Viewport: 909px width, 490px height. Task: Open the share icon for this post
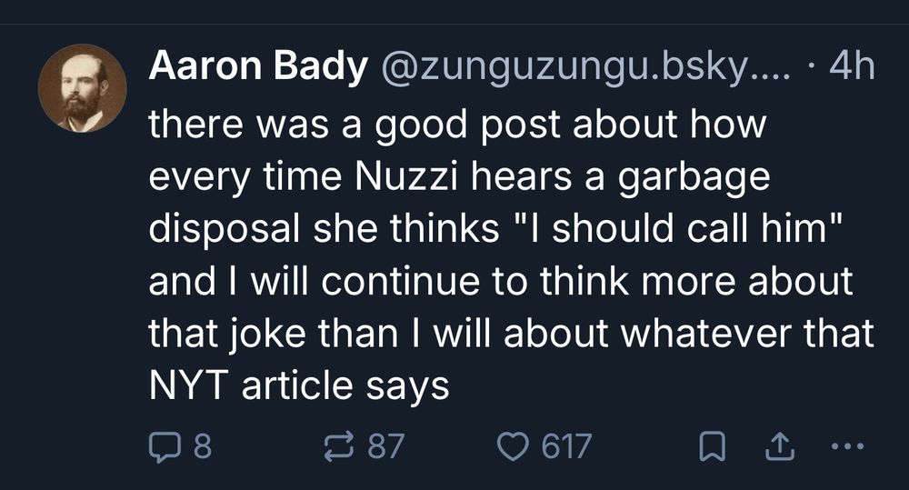(779, 445)
